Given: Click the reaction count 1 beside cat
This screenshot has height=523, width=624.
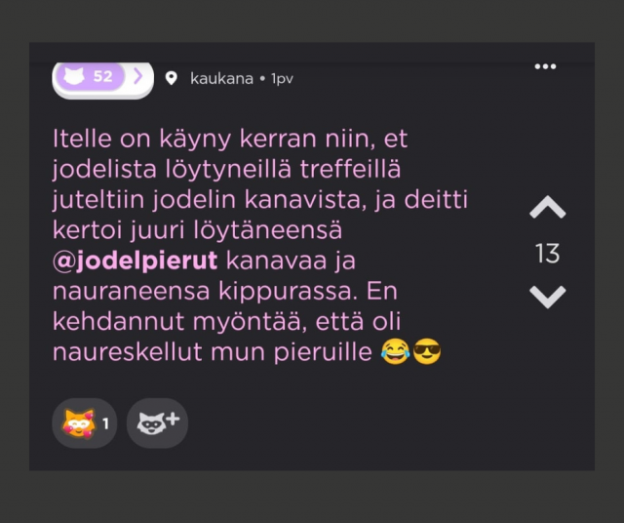Looking at the screenshot, I should (105, 423).
